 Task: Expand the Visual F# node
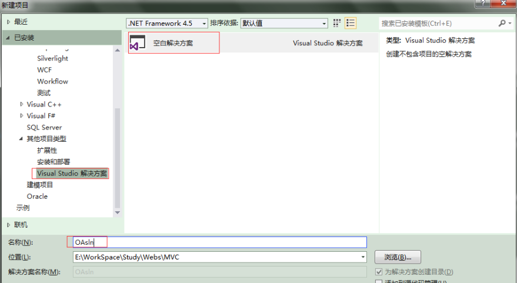click(x=21, y=116)
